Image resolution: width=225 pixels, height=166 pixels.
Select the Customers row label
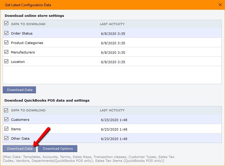pyautogui.click(x=20, y=120)
